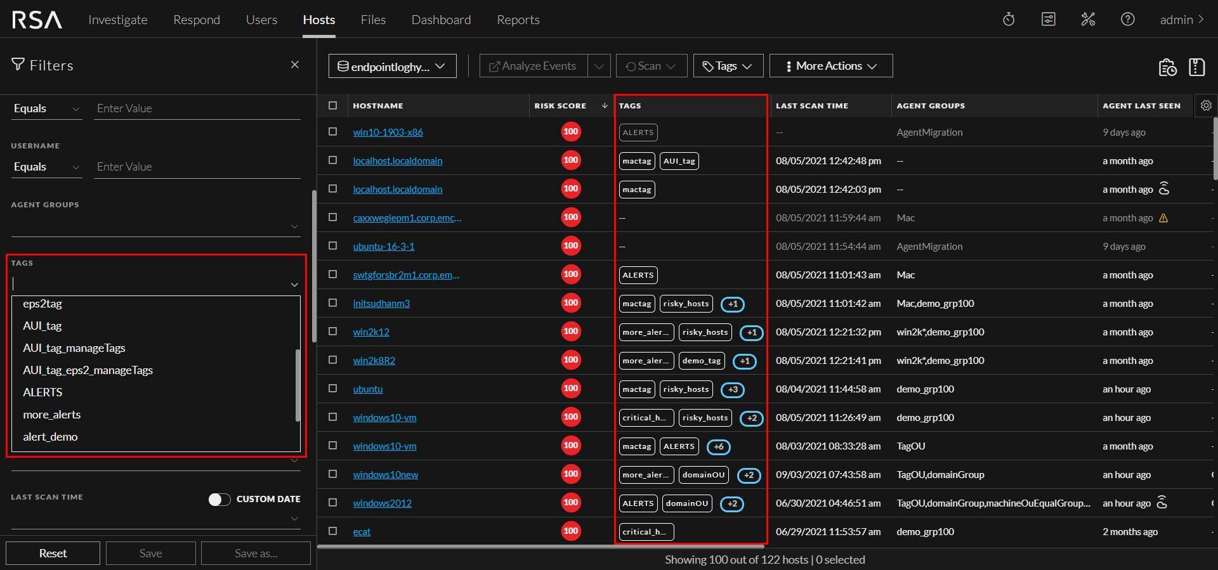This screenshot has height=570, width=1218.
Task: Click the stopwatch jobs icon in header
Action: [x=1009, y=20]
